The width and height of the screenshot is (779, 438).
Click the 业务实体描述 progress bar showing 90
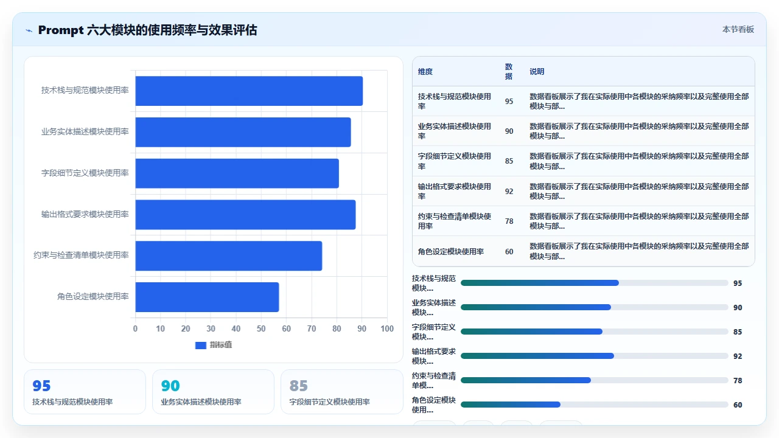[595, 307]
